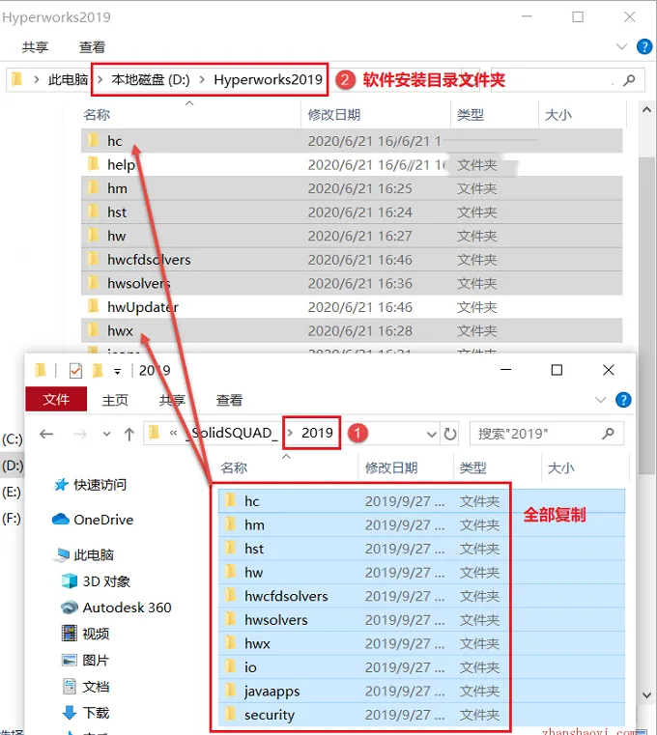Viewport: 657px width, 735px height.
Task: Click the search magnifier in the Hyperworks2019 window
Action: coord(629,80)
